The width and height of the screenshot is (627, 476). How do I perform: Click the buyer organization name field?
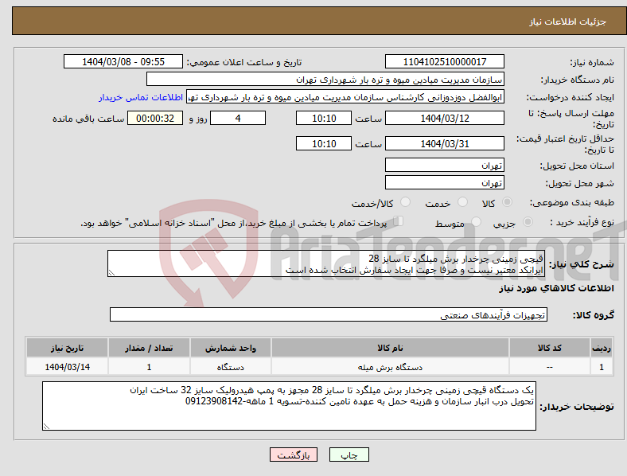[x=325, y=79]
